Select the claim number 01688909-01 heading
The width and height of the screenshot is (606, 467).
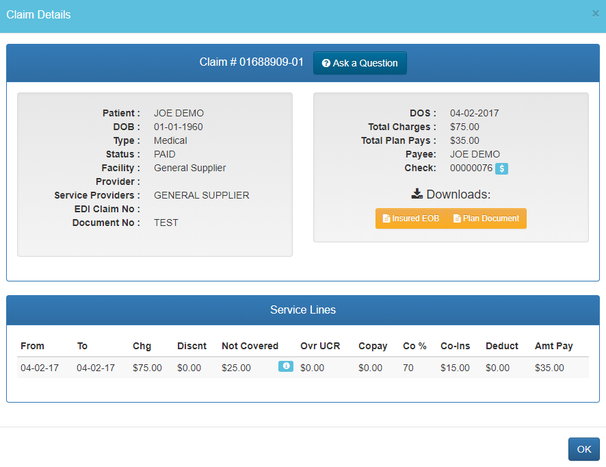251,62
